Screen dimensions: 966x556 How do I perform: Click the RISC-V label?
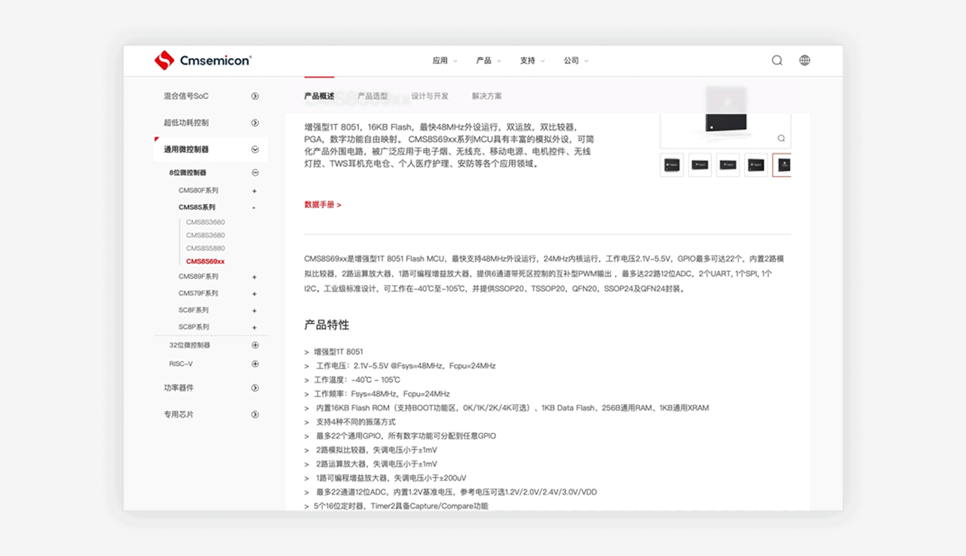[181, 364]
